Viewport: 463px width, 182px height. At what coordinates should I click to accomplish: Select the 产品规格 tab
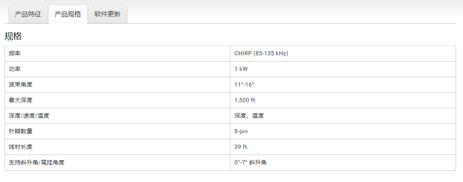click(68, 14)
